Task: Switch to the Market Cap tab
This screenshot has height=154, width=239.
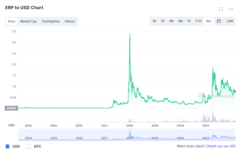Action: point(29,21)
